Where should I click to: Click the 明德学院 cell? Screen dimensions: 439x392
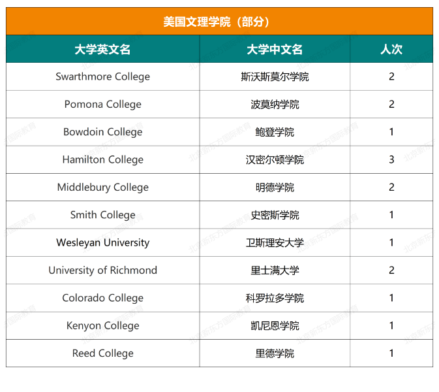pyautogui.click(x=275, y=188)
